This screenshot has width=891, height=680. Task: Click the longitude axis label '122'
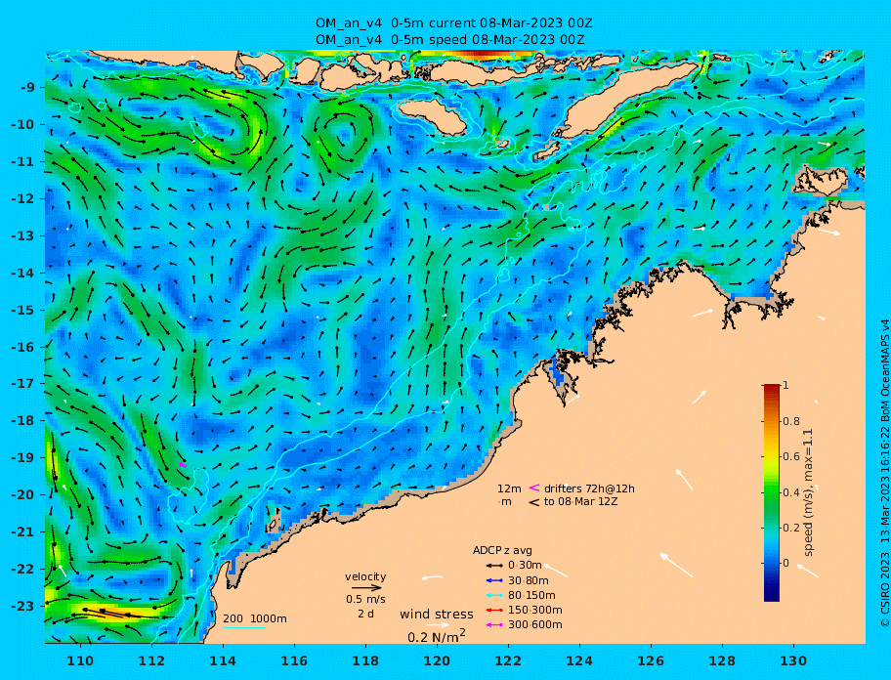509,660
